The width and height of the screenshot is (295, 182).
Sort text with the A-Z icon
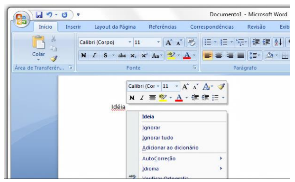click(x=278, y=42)
